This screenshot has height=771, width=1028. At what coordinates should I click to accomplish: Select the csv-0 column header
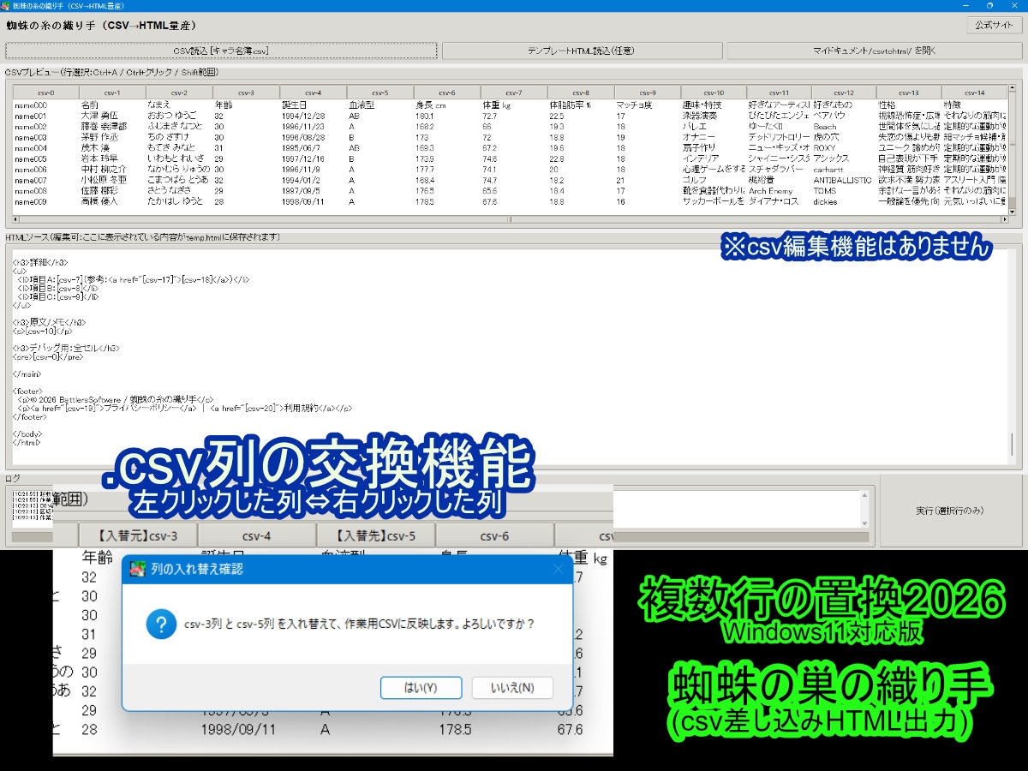click(45, 93)
